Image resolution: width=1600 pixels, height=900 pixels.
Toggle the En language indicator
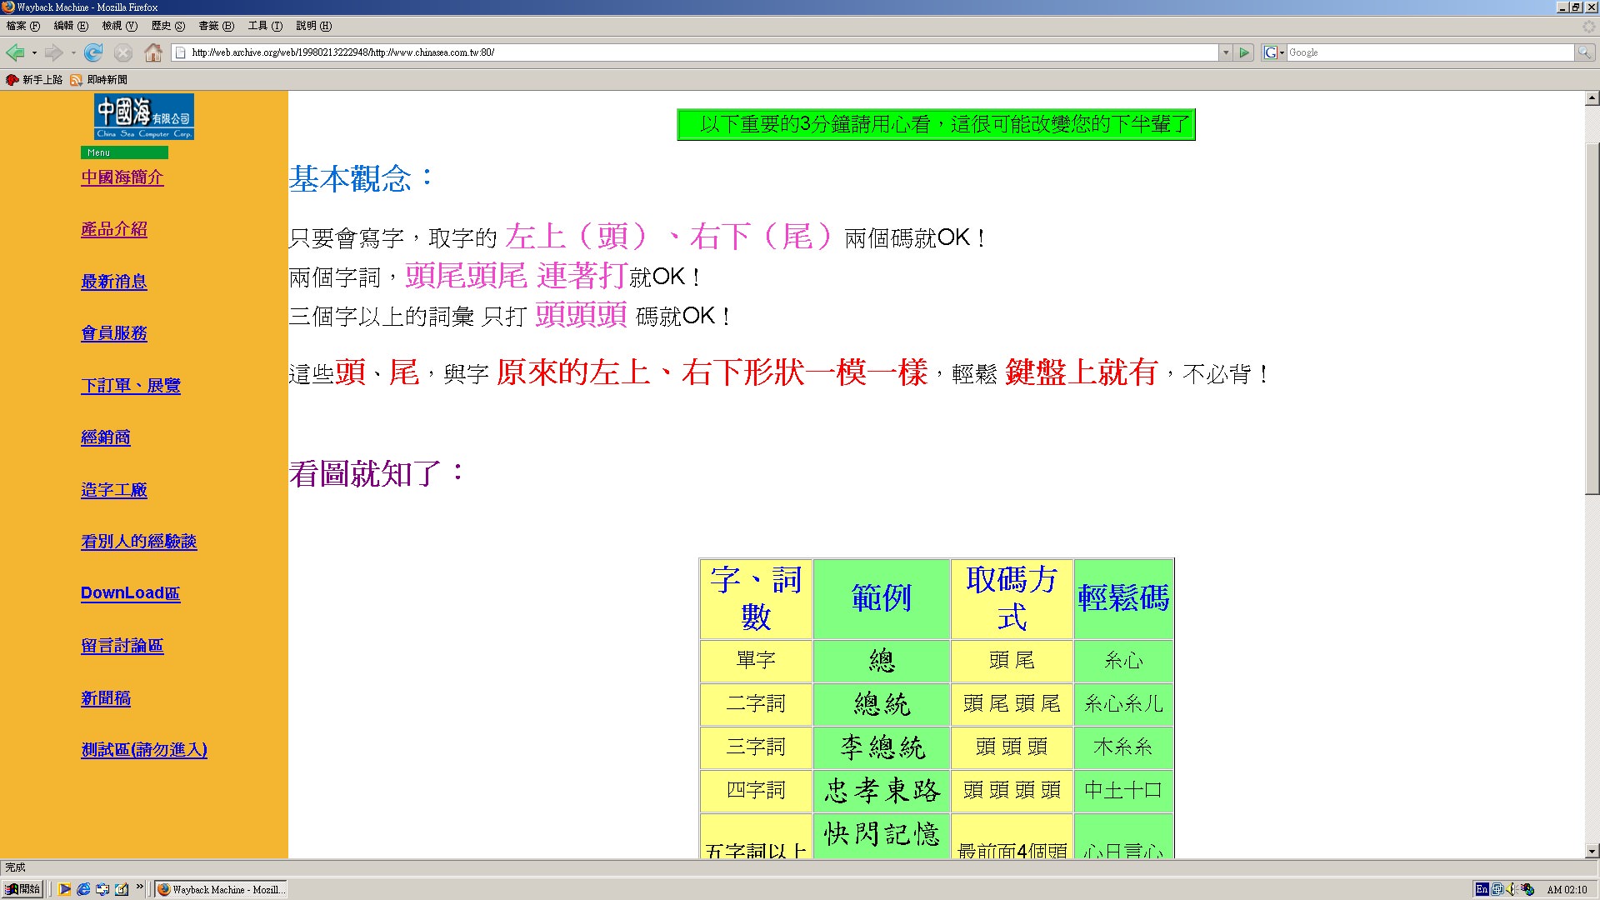tap(1482, 889)
